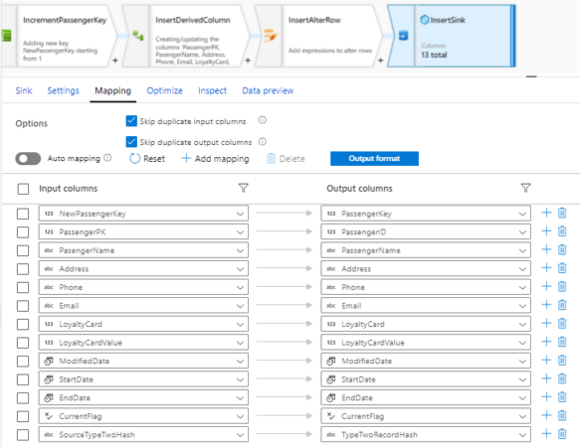The image size is (580, 447).
Task: Open TypeTwoRecordHash output column dropdown
Action: click(426, 434)
